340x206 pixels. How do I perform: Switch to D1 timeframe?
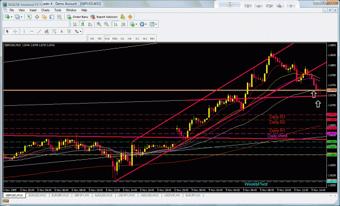tap(137, 39)
